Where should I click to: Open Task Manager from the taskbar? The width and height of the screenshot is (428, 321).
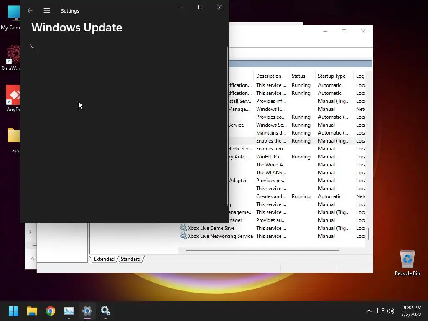click(69, 311)
